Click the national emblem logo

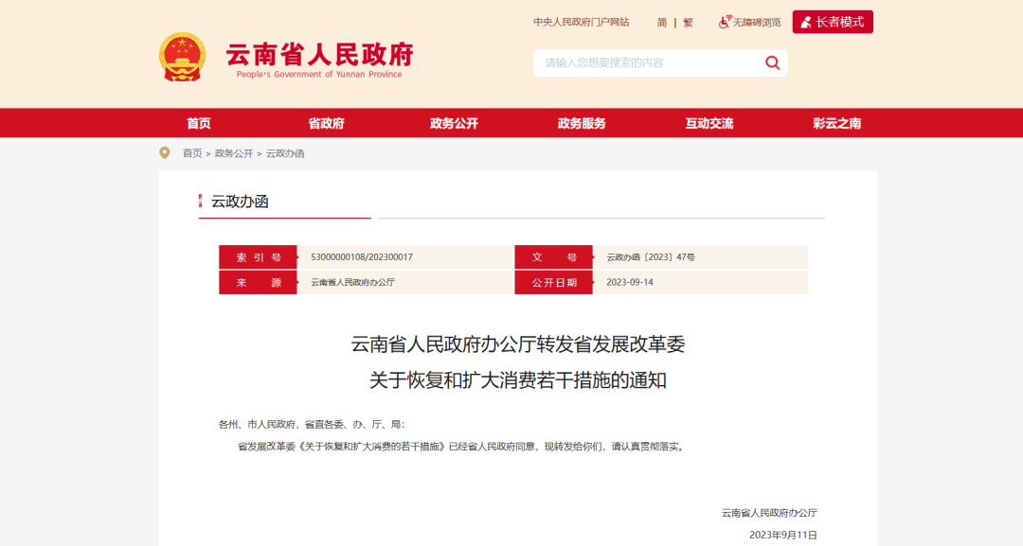(x=182, y=57)
